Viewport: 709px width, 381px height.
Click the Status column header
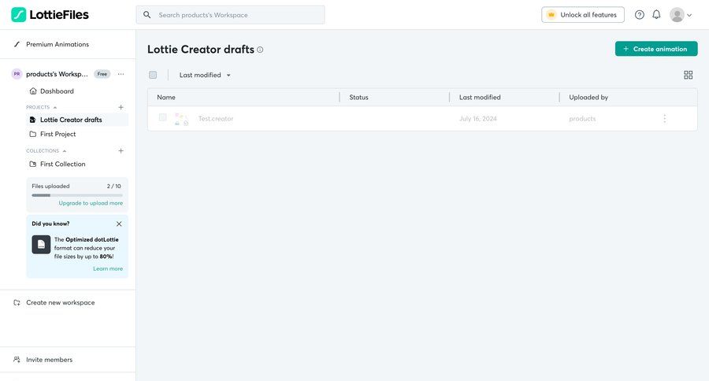coord(358,97)
